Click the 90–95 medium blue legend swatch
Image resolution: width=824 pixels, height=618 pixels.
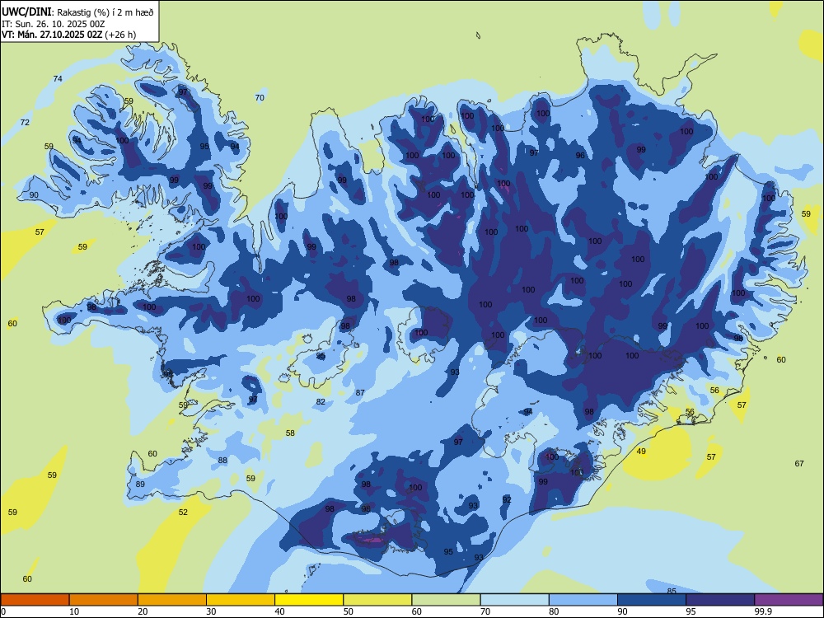click(x=652, y=600)
